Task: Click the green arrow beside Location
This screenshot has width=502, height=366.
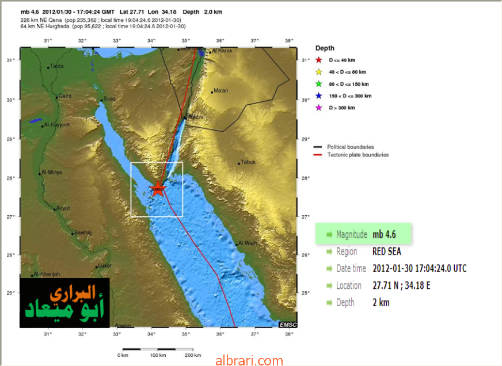Action: point(329,285)
